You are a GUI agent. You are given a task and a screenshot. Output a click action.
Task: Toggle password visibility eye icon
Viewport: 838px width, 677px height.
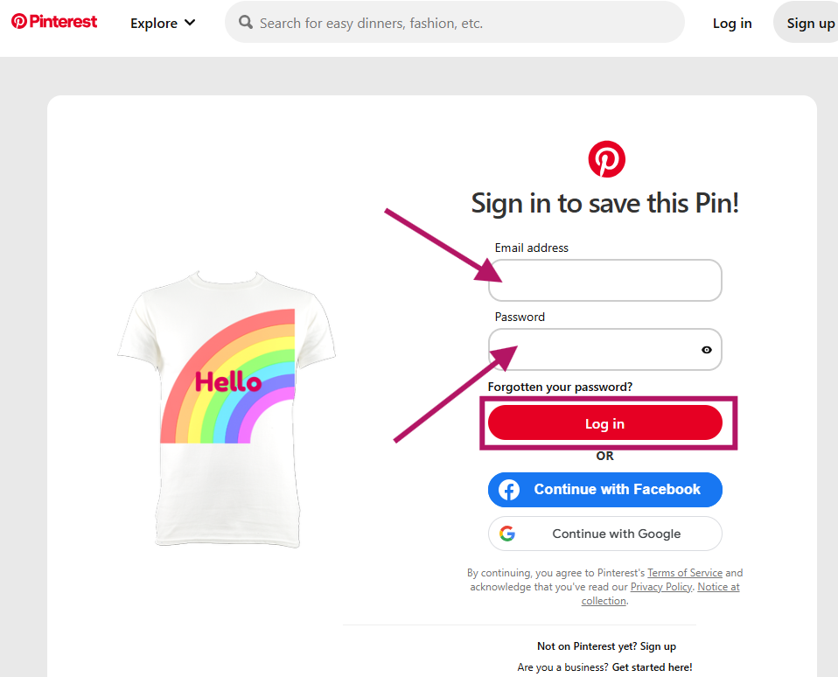point(706,350)
